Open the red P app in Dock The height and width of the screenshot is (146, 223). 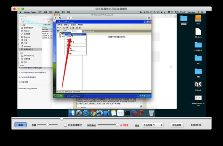[x=141, y=113]
